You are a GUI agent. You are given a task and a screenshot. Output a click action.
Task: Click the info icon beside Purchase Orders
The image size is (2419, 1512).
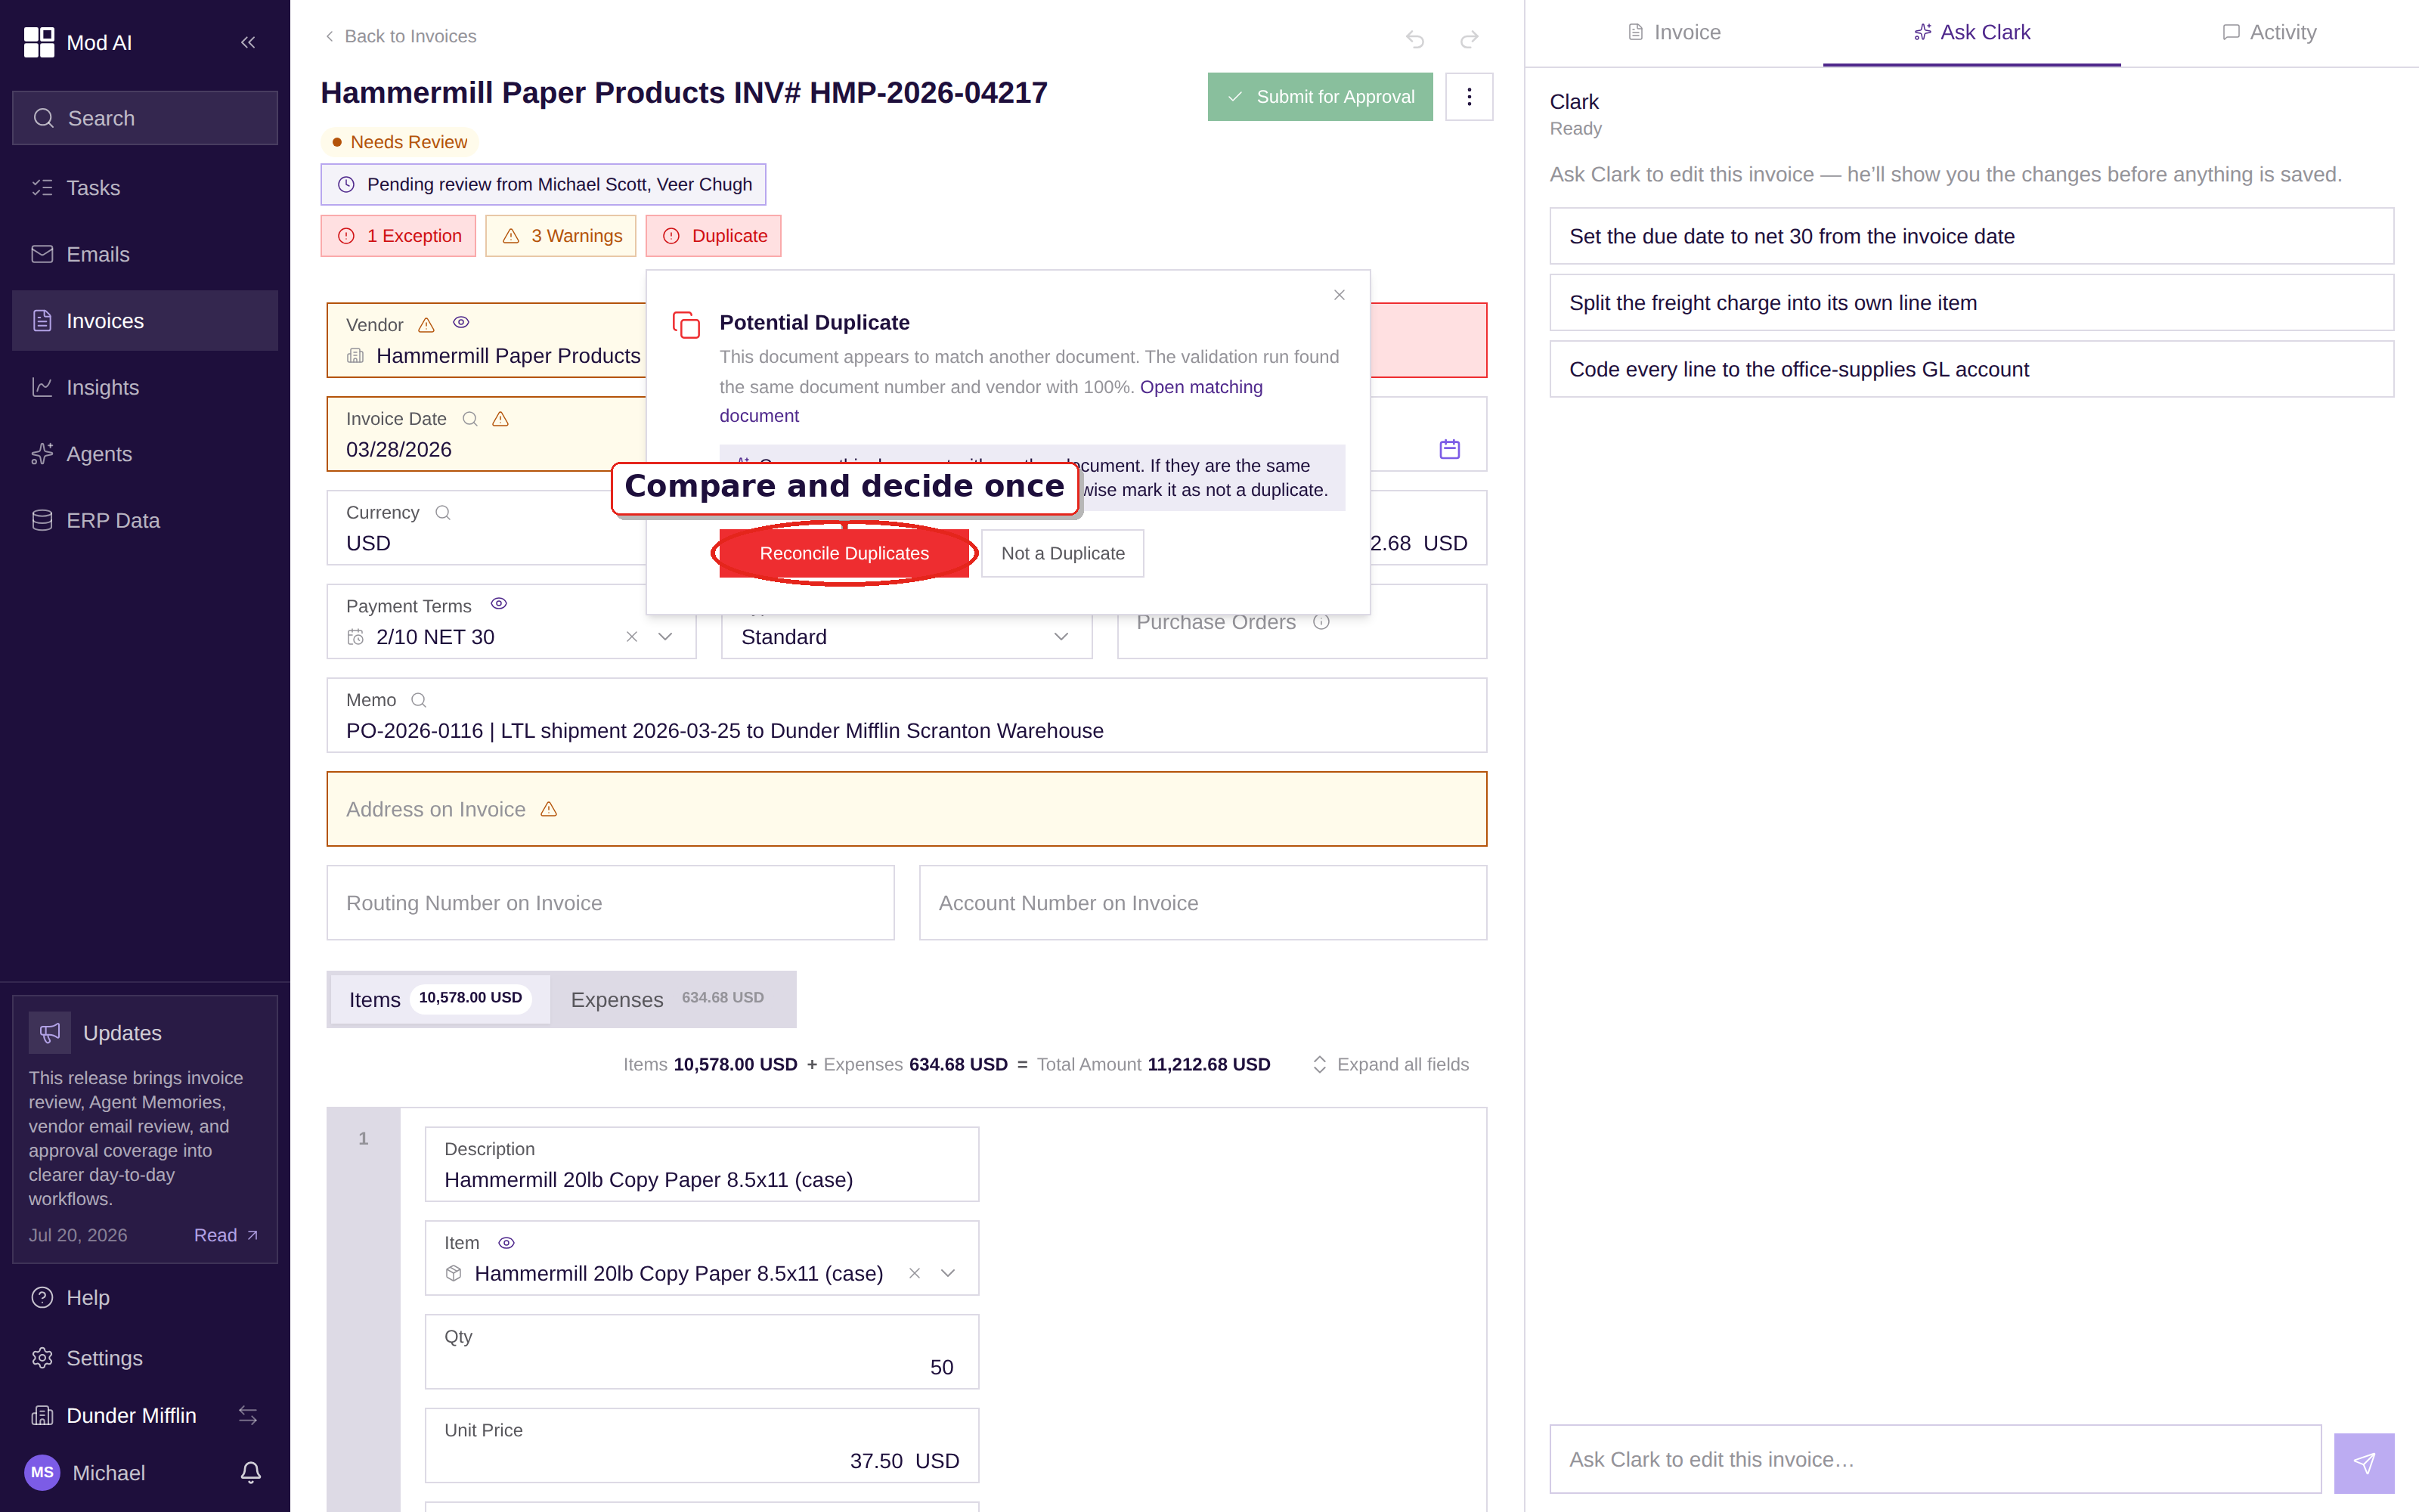[x=1321, y=622]
